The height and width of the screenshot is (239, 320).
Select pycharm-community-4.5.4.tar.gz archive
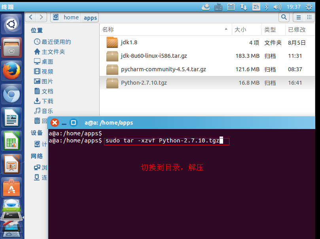tap(207, 69)
